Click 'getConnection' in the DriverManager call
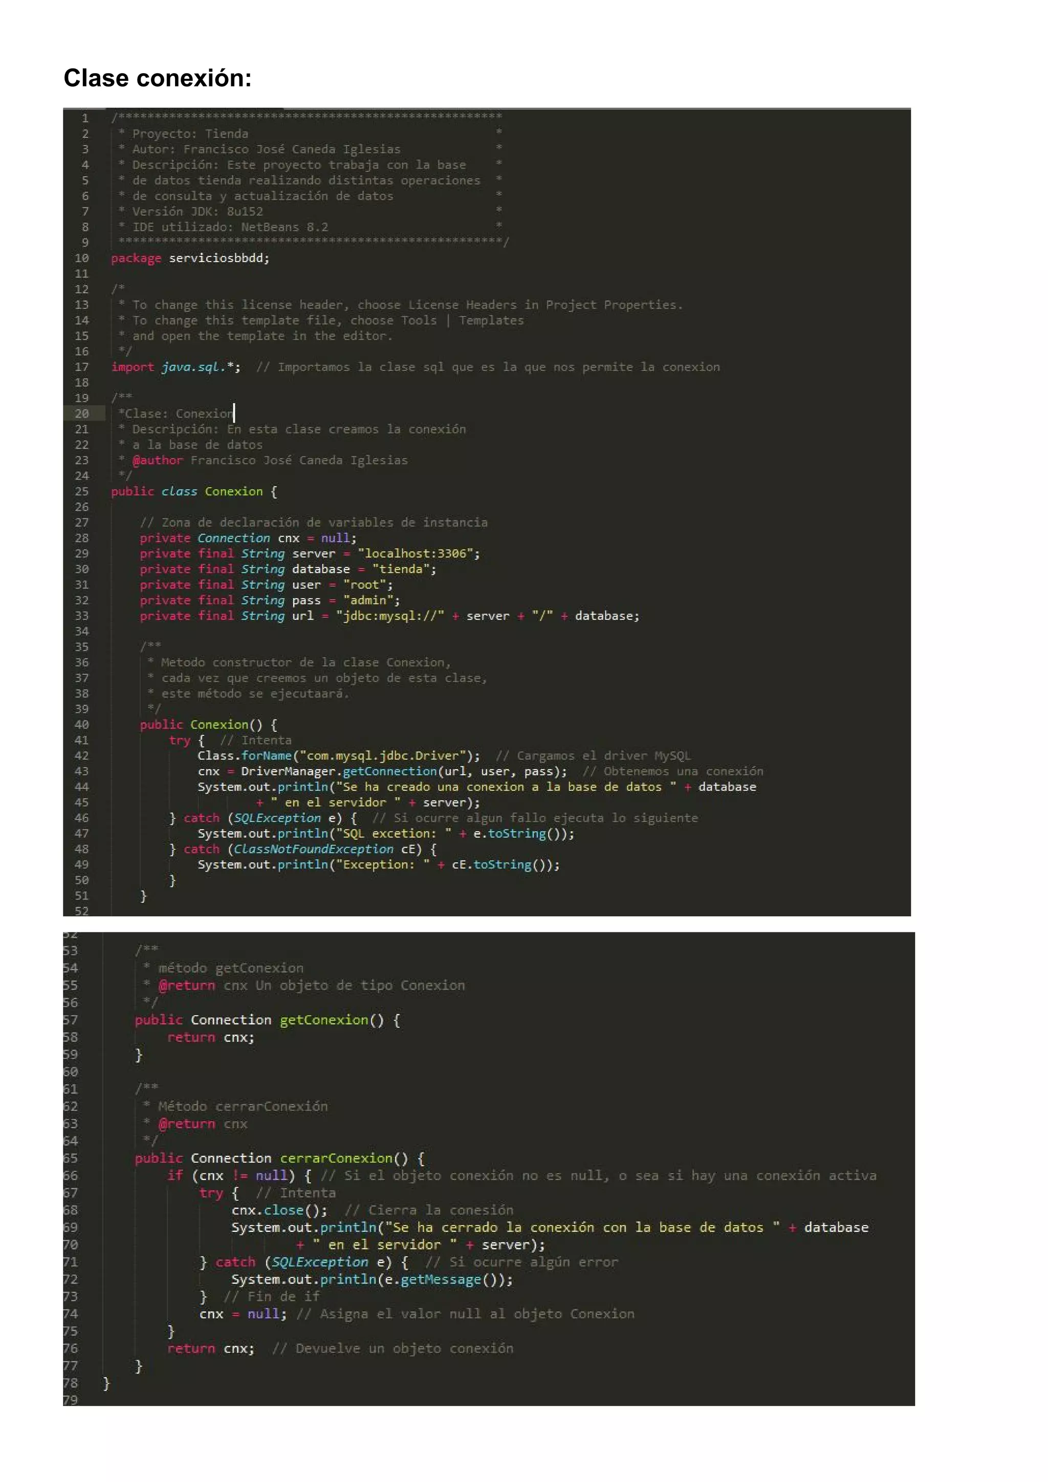This screenshot has height=1482, width=1048. point(390,771)
